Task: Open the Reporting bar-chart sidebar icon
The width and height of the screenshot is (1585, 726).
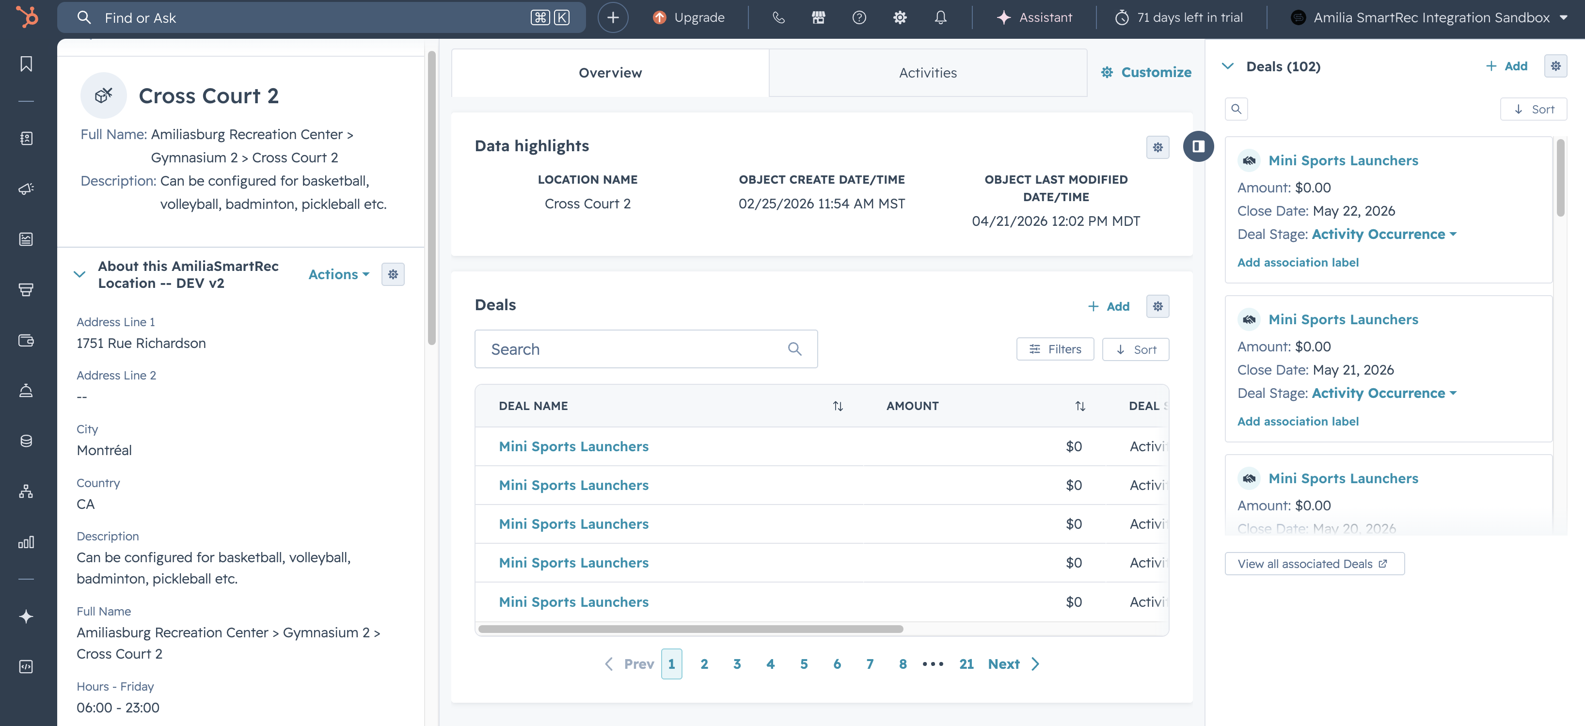Action: 26,542
